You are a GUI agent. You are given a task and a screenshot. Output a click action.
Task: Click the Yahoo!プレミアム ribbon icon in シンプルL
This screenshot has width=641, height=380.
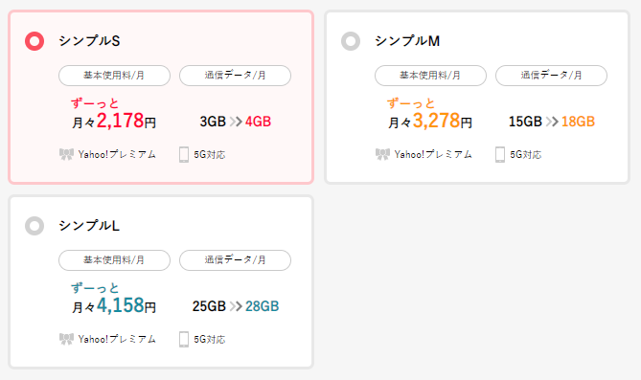tap(66, 339)
